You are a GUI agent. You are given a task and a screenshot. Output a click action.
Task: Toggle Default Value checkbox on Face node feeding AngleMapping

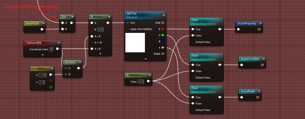coord(213,42)
